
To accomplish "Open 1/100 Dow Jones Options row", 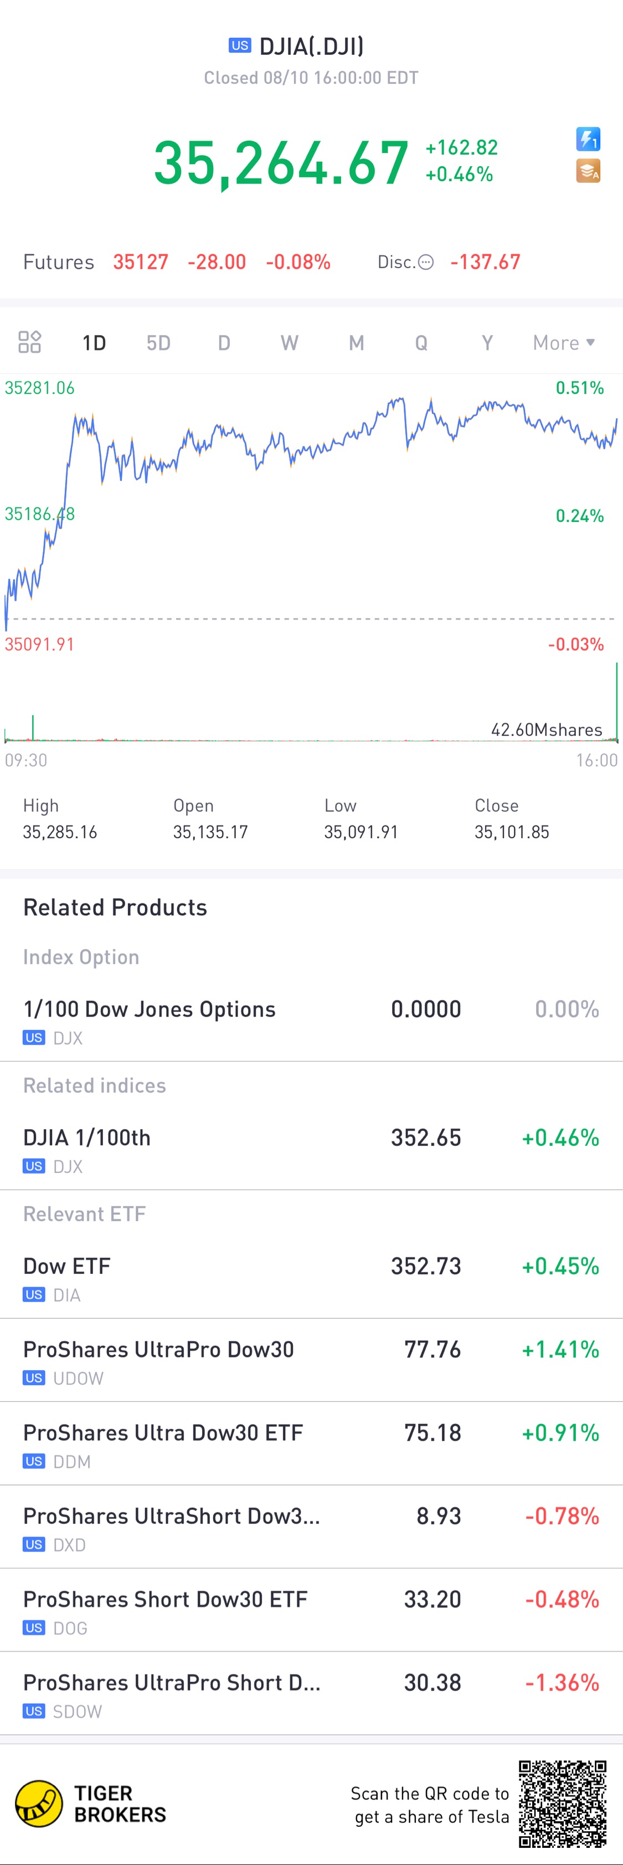I will pos(311,1022).
